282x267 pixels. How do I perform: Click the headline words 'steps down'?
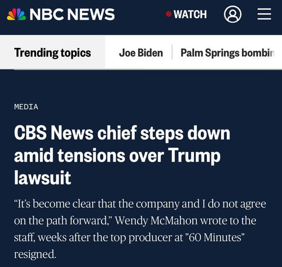(x=185, y=133)
